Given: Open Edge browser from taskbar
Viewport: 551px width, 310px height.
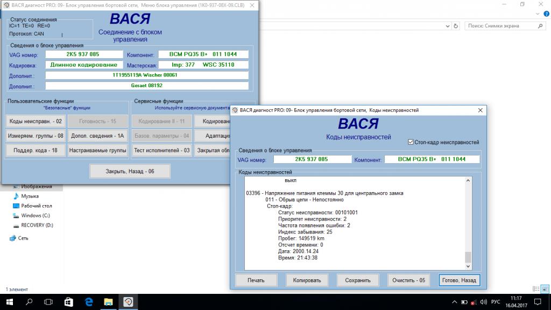Looking at the screenshot, I should pos(89,302).
